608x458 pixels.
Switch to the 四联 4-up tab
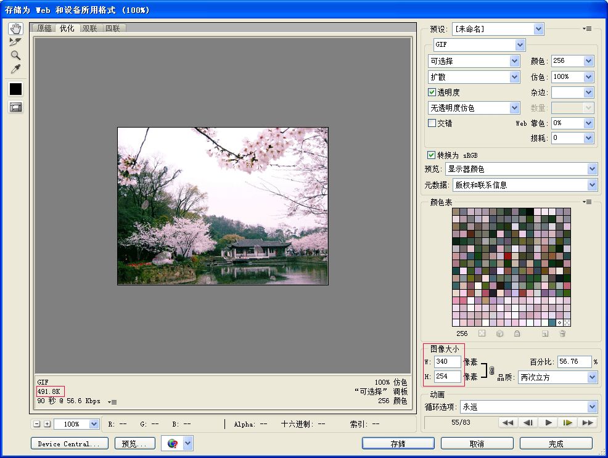[x=113, y=28]
